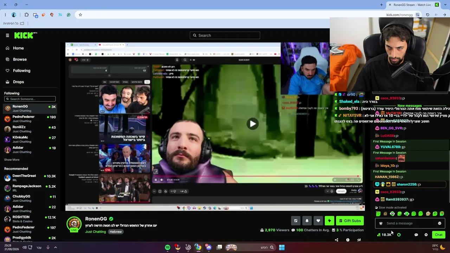
Task: Click the Just Chatting category link
Action: click(95, 232)
